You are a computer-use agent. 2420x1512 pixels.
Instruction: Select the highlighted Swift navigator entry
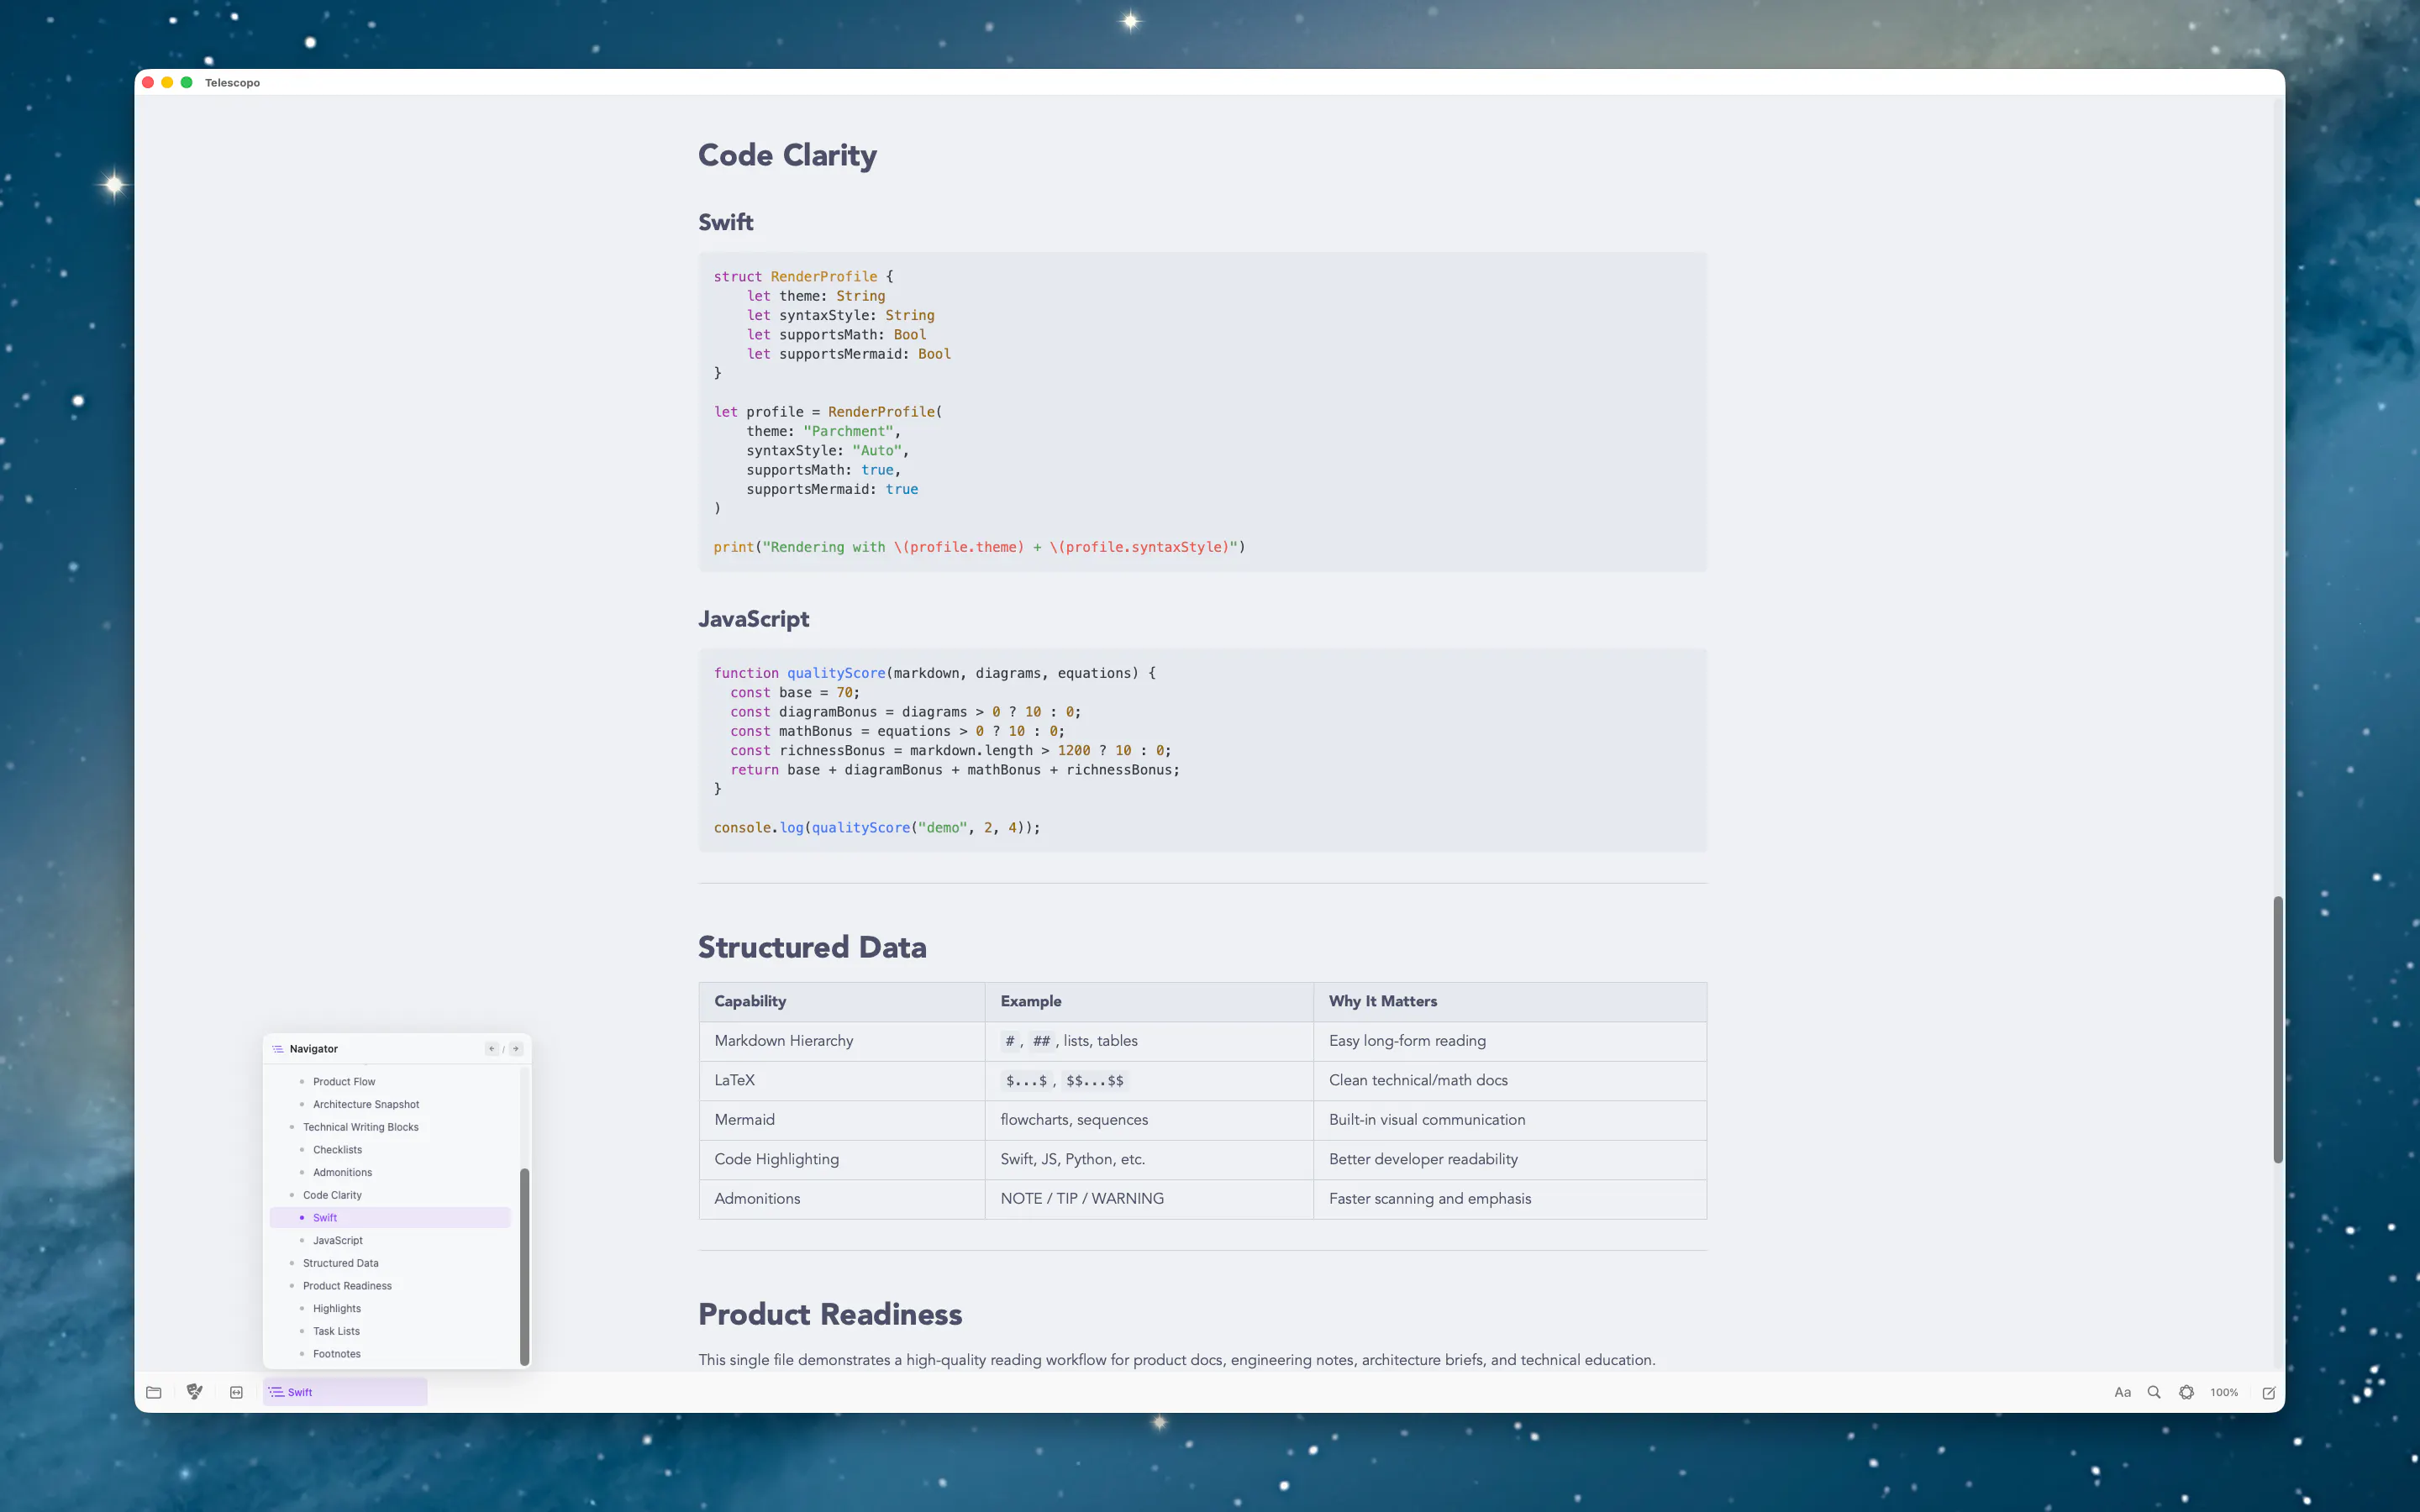pos(390,1218)
